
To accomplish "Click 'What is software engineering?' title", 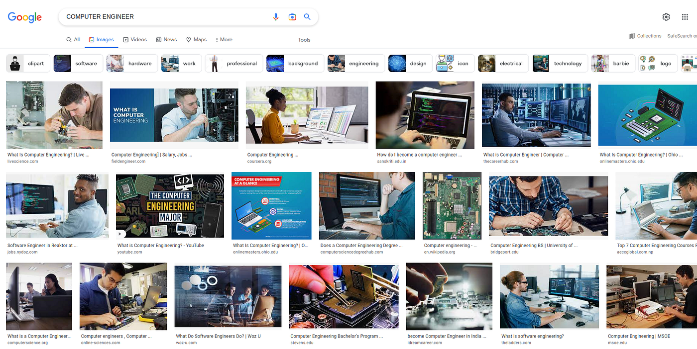I will 533,337.
